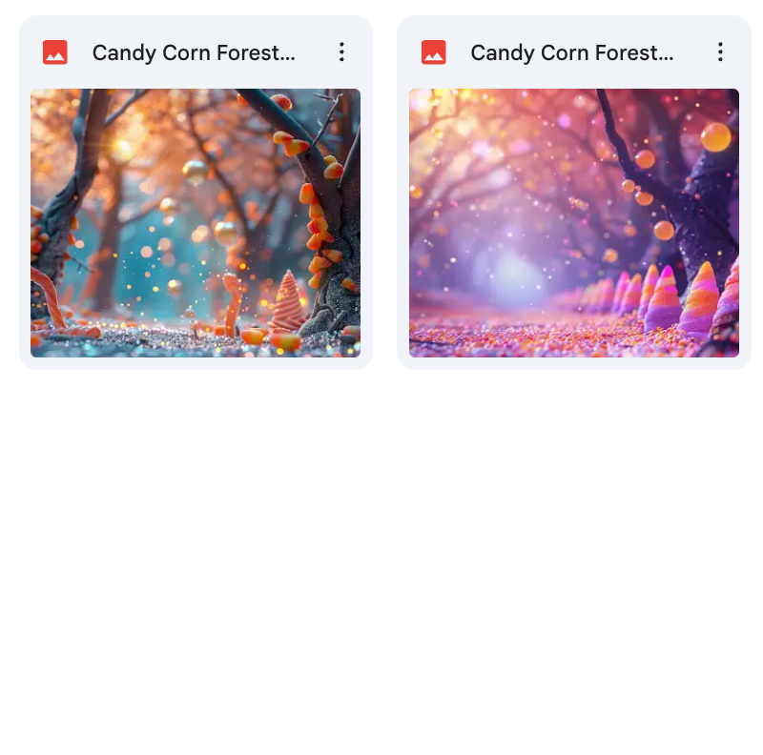The height and width of the screenshot is (755, 763).
Task: Show more actions for the second Candy Corn Forest file
Action: click(720, 52)
